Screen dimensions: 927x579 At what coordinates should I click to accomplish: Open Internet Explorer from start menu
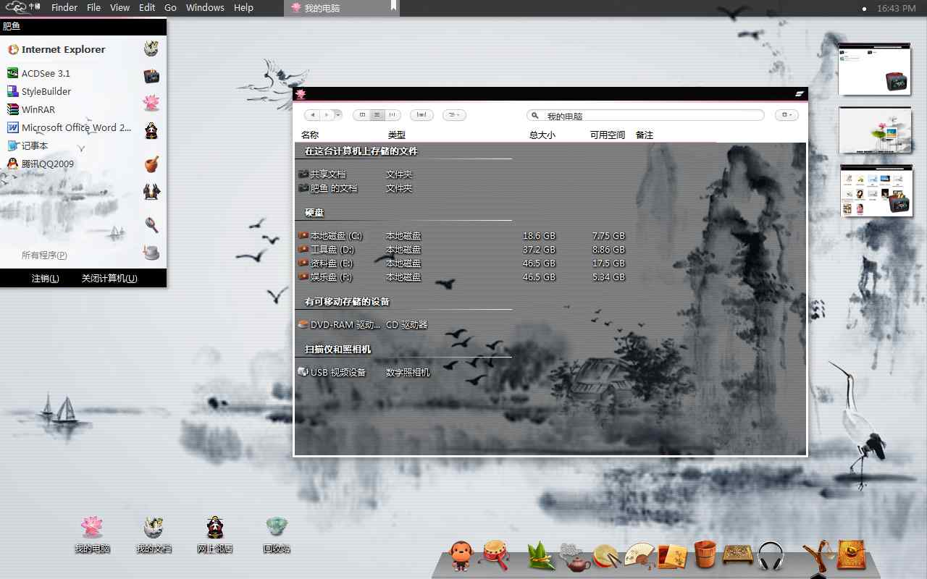[x=56, y=49]
